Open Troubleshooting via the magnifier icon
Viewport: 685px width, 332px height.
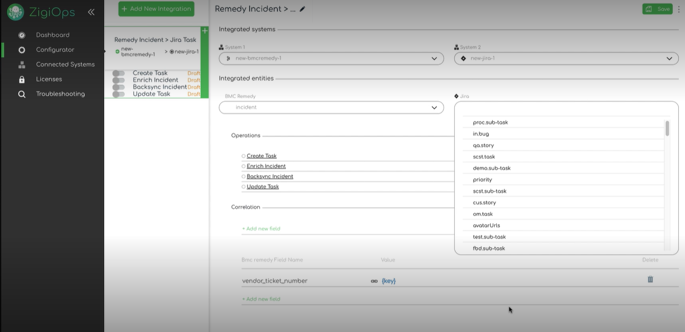21,93
